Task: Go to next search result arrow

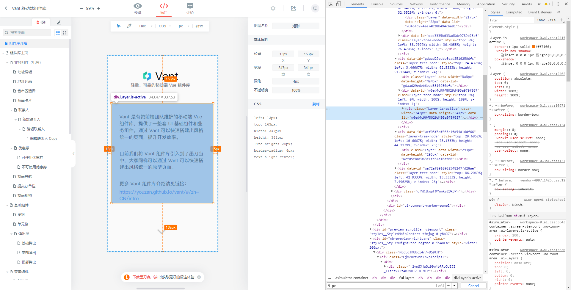Action: 454,286
